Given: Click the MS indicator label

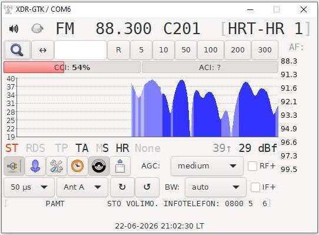Looking at the screenshot, I should (x=102, y=148).
